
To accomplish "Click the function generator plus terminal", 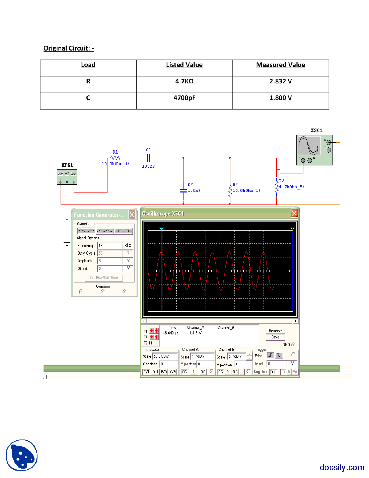I will [x=81, y=292].
